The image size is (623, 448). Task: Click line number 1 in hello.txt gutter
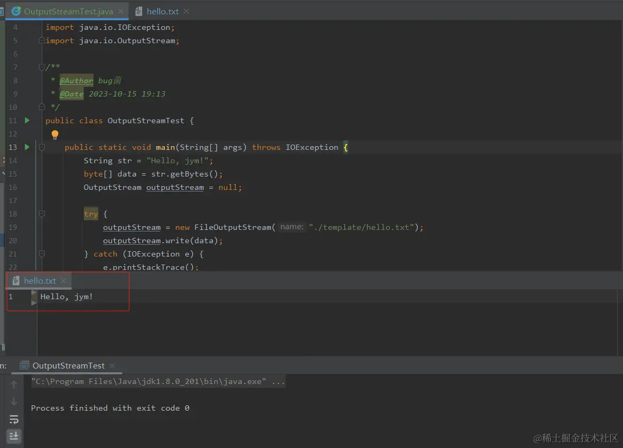(11, 297)
